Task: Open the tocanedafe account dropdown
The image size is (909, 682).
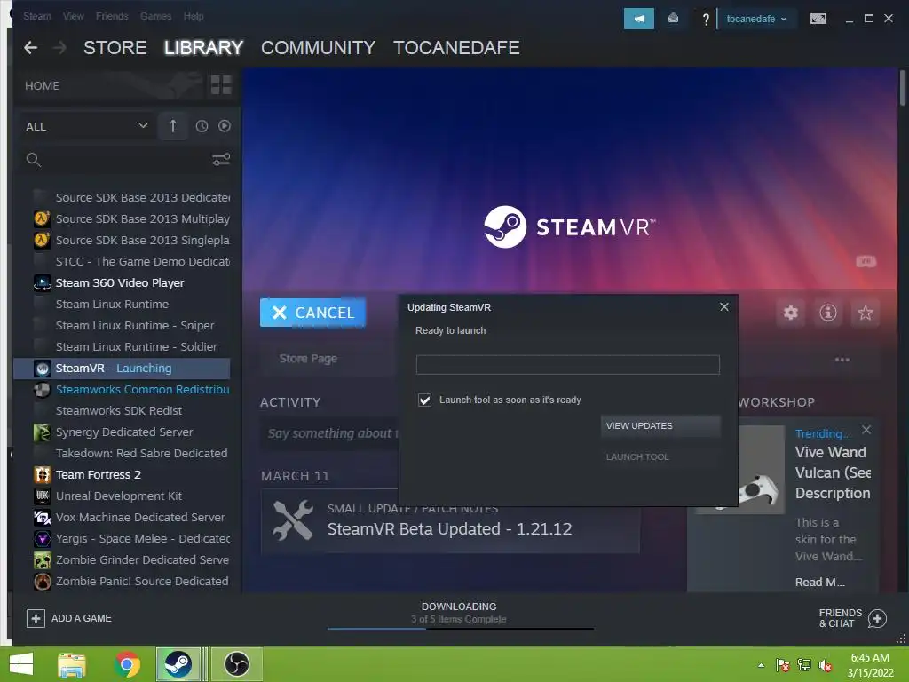Action: coord(756,20)
